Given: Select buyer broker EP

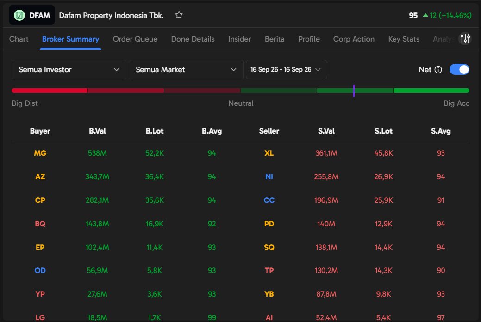Looking at the screenshot, I should click(40, 247).
